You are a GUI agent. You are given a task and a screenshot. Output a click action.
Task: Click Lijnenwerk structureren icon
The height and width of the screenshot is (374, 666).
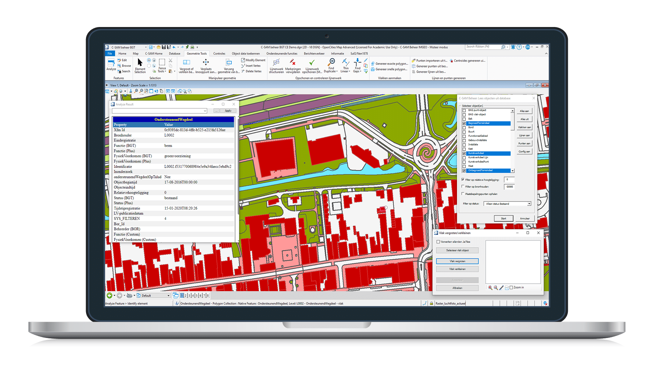click(x=276, y=65)
